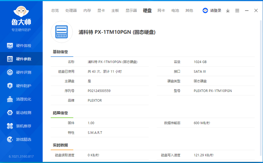Image resolution: width=263 pixels, height=163 pixels.
Task: Click the feature value S.M.A.R.T
Action: click(95, 133)
